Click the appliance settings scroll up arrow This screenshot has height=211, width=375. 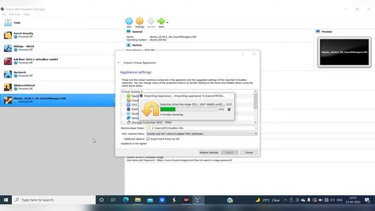255,91
